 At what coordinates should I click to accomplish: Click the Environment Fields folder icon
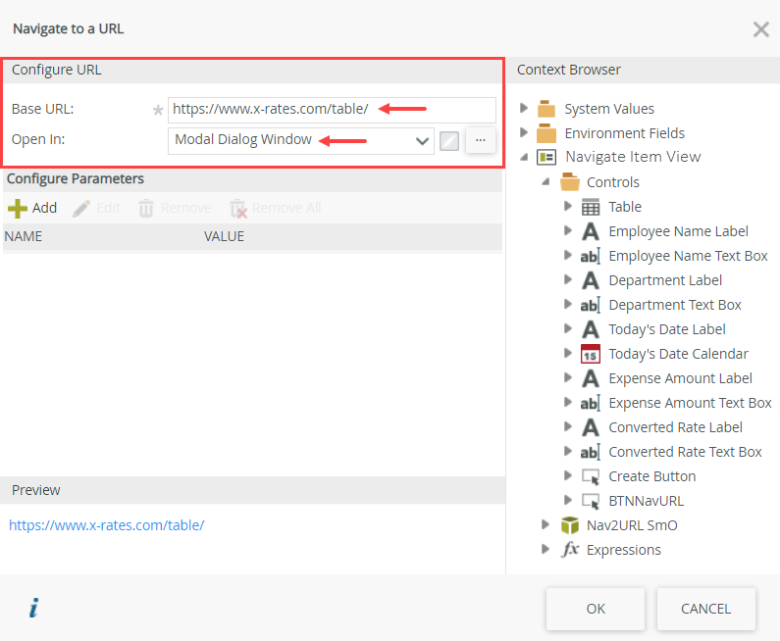point(546,133)
